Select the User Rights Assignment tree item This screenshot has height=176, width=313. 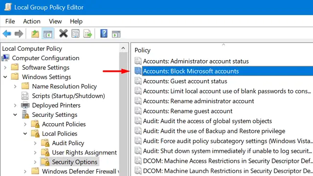[x=84, y=153]
